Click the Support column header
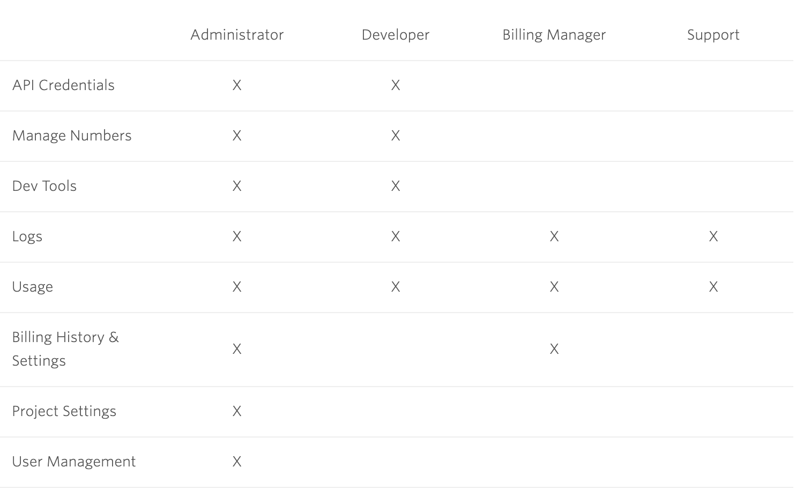Image resolution: width=803 pixels, height=504 pixels. tap(713, 35)
